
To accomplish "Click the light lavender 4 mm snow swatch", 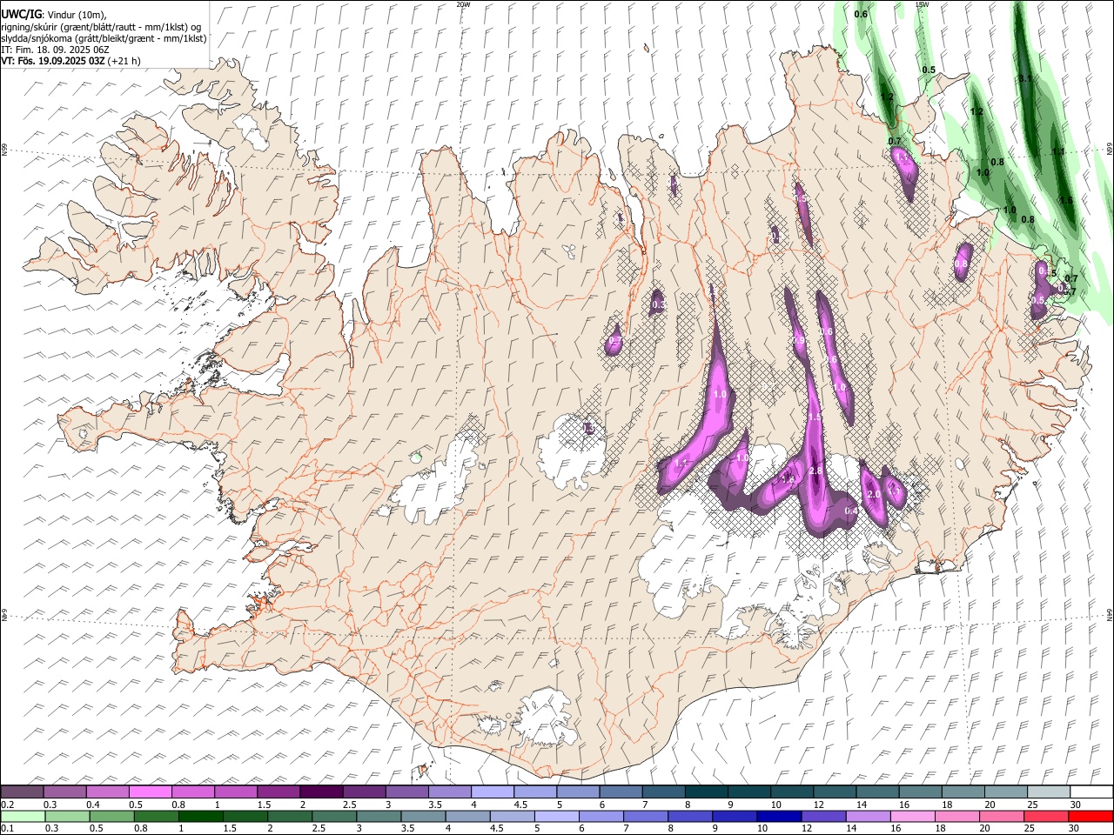I will (493, 792).
